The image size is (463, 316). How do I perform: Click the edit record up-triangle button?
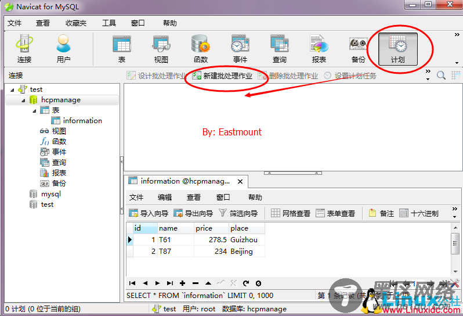(208, 283)
